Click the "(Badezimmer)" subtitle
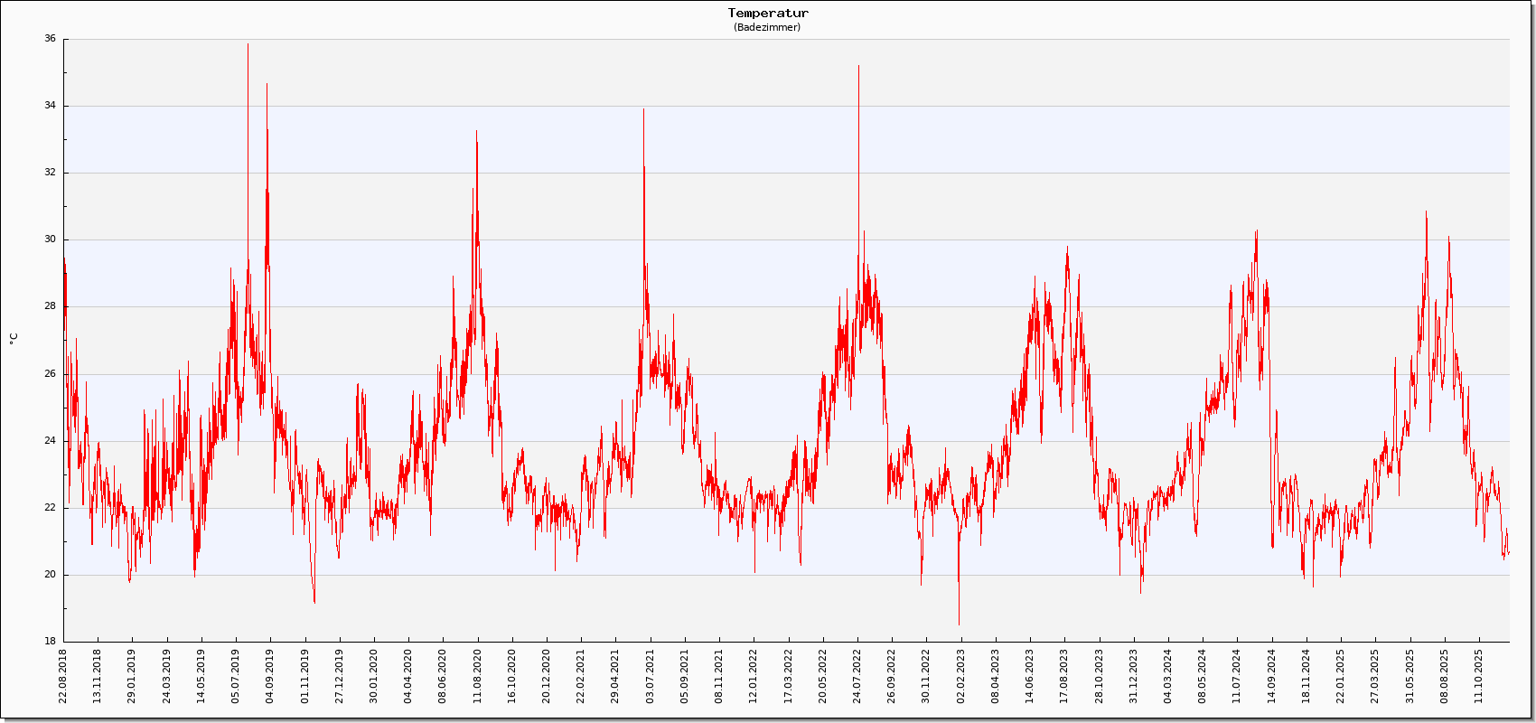This screenshot has width=1536, height=723. click(x=767, y=27)
